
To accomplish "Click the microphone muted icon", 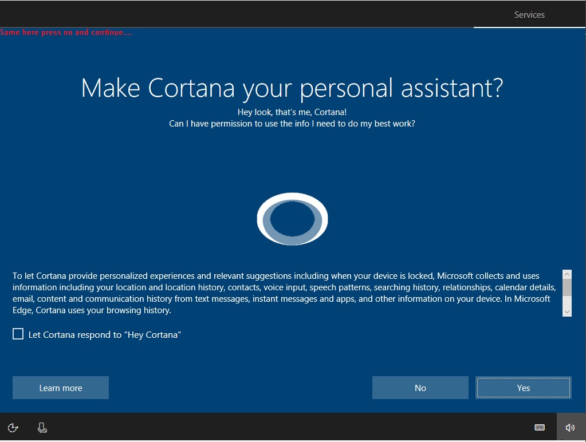I will point(42,428).
